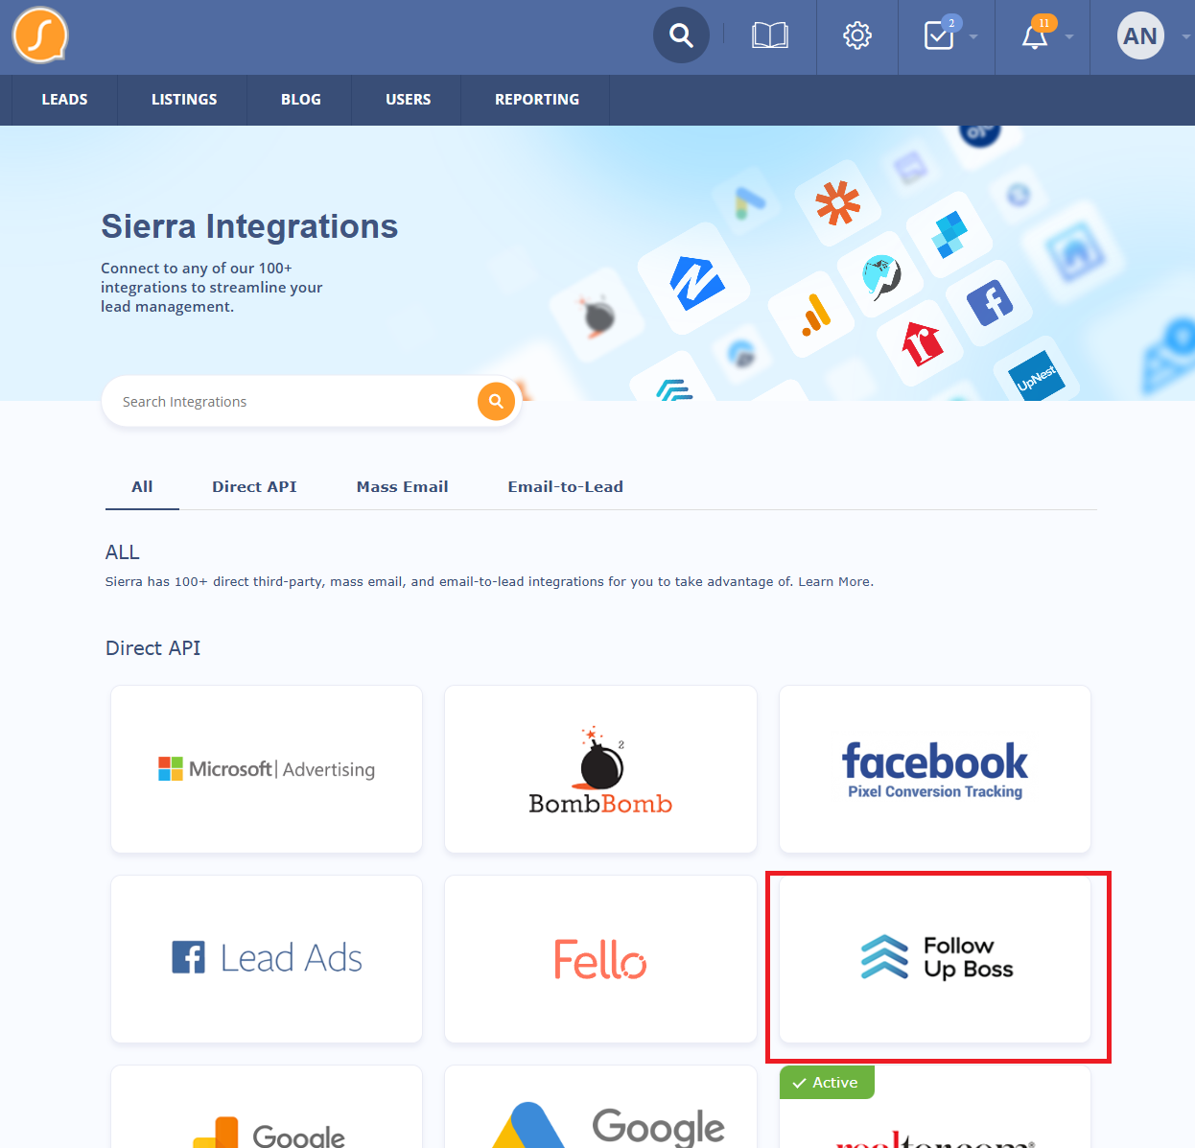Image resolution: width=1195 pixels, height=1148 pixels.
Task: Click the Facebook icon in the banner
Action: 990,304
